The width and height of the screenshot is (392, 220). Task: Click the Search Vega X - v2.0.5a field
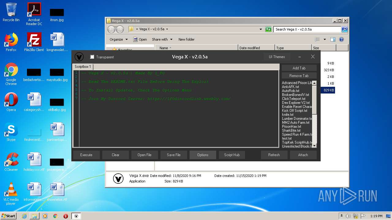(x=307, y=29)
